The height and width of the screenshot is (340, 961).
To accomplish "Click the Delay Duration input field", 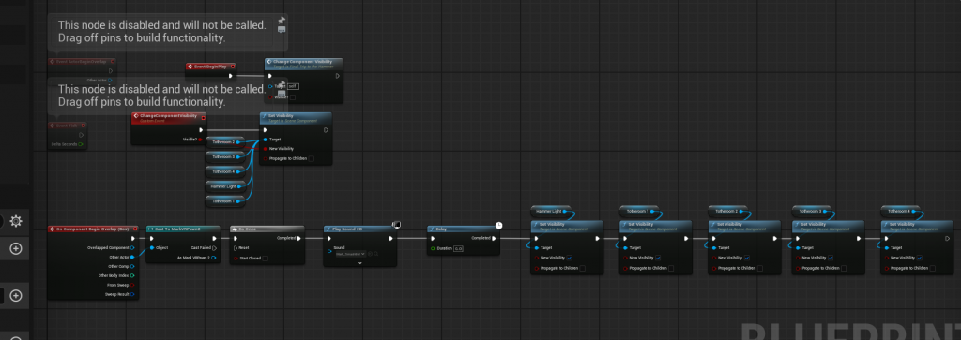I will click(x=458, y=248).
